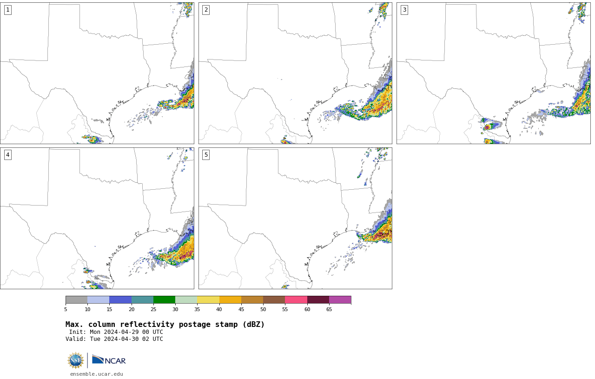The image size is (595, 379).
Task: Click the colorbar tick label 30
Action: pyautogui.click(x=175, y=309)
